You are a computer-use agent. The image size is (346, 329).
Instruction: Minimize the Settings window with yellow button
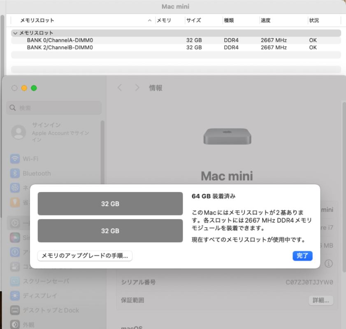click(x=24, y=88)
